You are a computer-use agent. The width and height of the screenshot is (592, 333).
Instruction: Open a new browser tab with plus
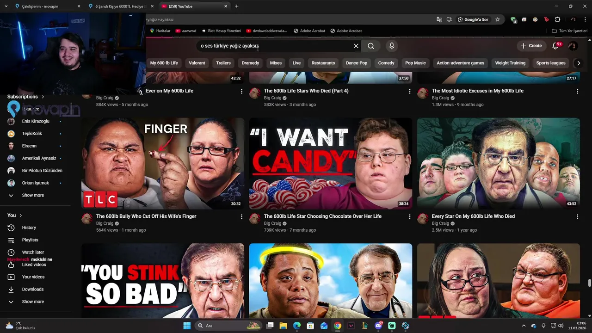pos(237,6)
